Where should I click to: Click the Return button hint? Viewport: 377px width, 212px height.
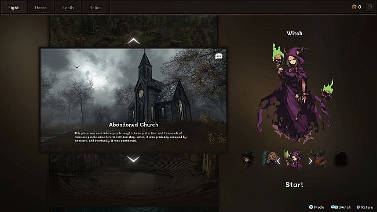pyautogui.click(x=365, y=207)
